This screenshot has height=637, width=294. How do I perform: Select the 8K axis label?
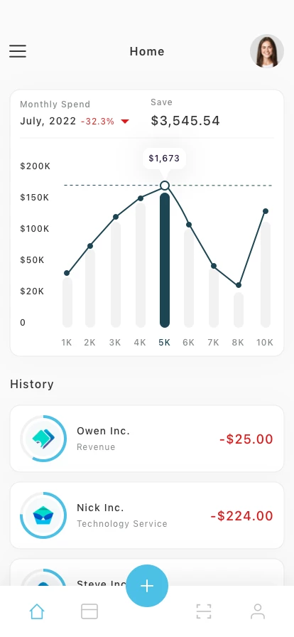click(x=238, y=343)
